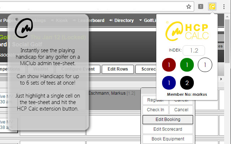The height and width of the screenshot is (144, 231).
Task: Click the right arrow scroll button on tee-sheet
Action: tap(221, 79)
